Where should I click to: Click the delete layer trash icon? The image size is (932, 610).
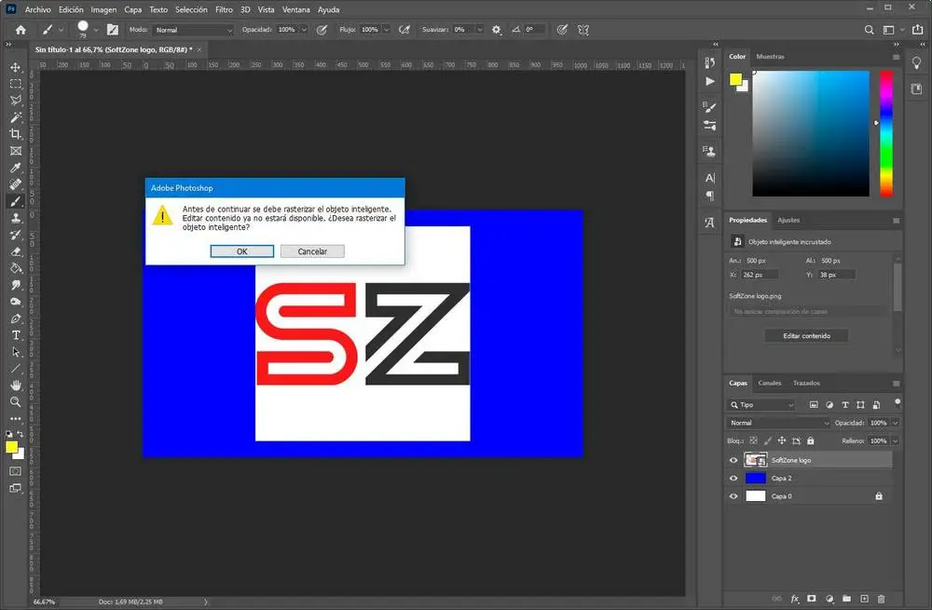(x=882, y=598)
